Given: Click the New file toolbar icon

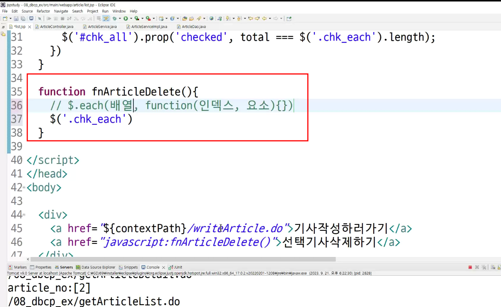Looking at the screenshot, I should point(5,18).
